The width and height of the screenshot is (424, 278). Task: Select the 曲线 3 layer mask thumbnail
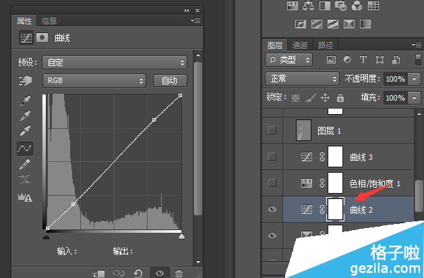pyautogui.click(x=335, y=157)
